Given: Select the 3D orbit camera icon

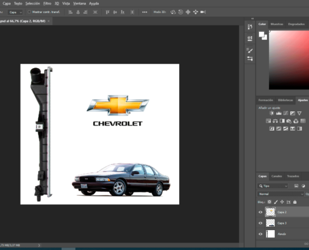Looking at the screenshot, I should [173, 12].
